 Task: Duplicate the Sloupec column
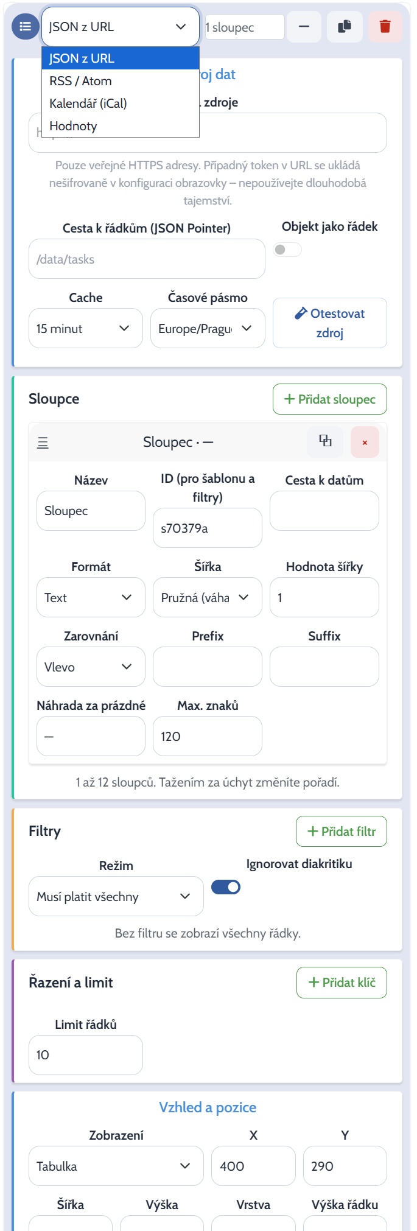326,441
